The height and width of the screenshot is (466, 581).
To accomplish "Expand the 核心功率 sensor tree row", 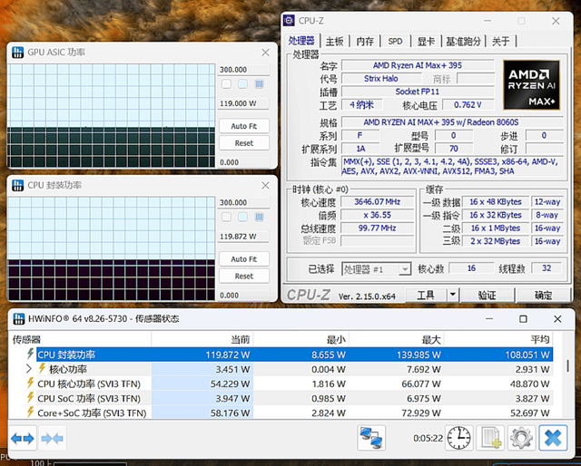I will point(28,369).
